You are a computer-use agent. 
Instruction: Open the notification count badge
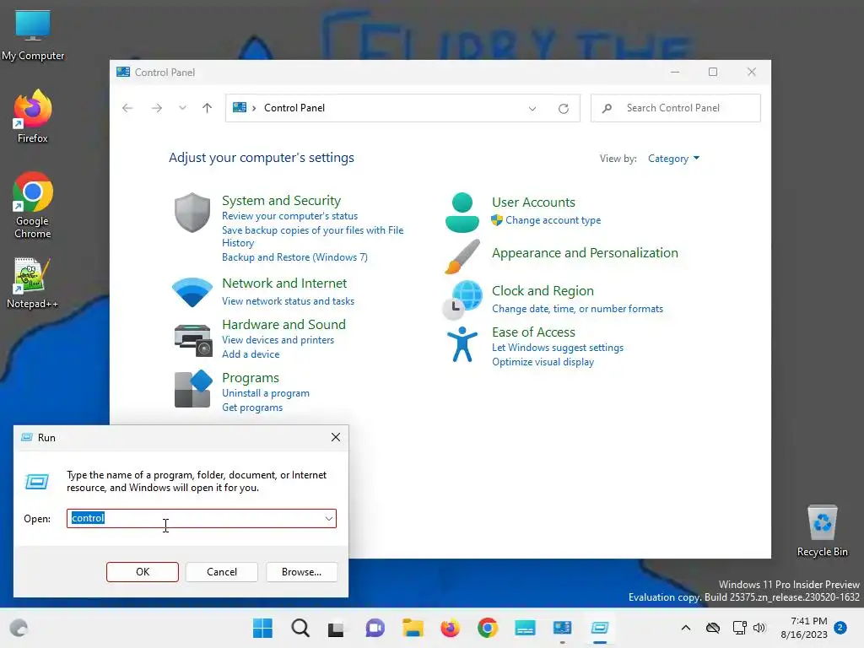pyautogui.click(x=840, y=628)
